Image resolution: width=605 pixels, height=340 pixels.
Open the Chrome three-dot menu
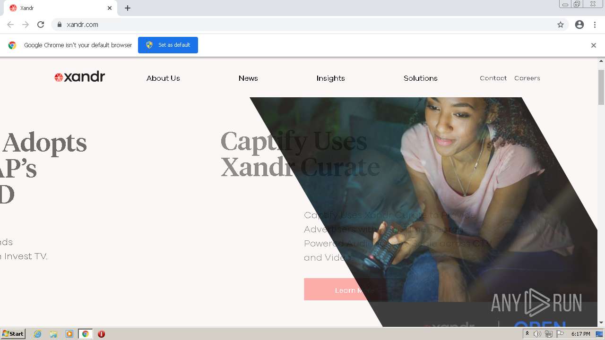coord(595,25)
